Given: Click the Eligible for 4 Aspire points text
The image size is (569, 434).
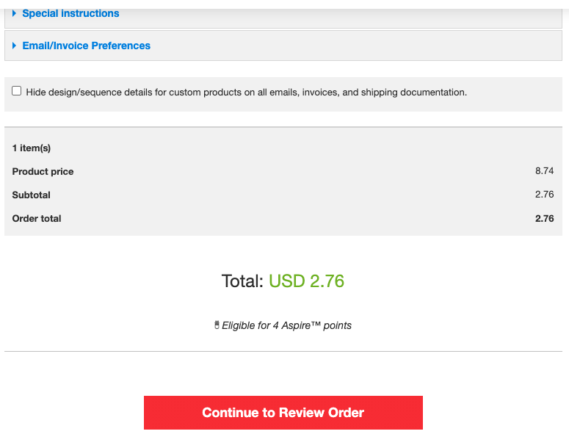Looking at the screenshot, I should pos(286,325).
